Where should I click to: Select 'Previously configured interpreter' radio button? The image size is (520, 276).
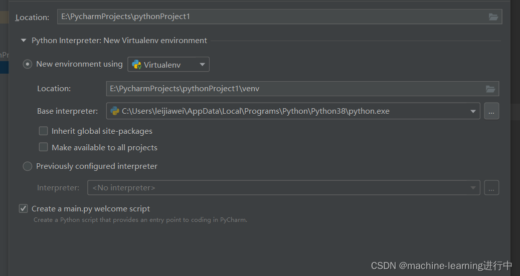point(27,166)
